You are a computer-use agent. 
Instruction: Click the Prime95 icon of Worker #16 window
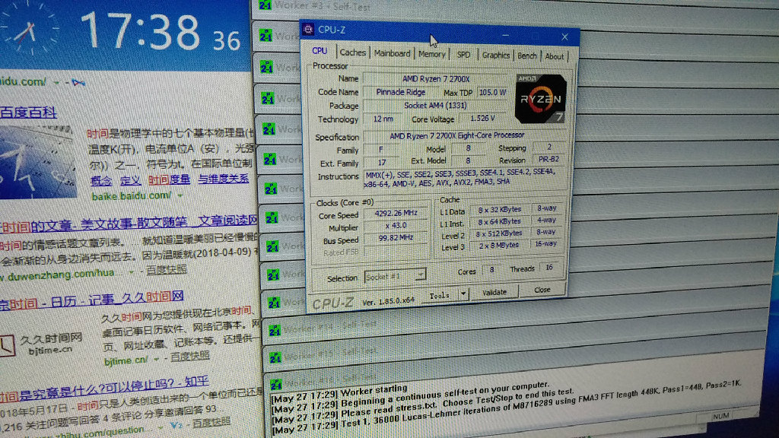pos(276,384)
